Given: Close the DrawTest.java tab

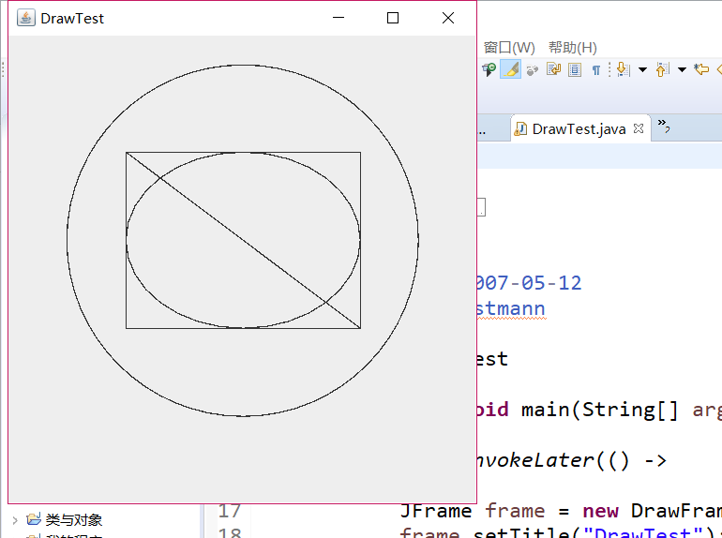Looking at the screenshot, I should click(x=639, y=128).
